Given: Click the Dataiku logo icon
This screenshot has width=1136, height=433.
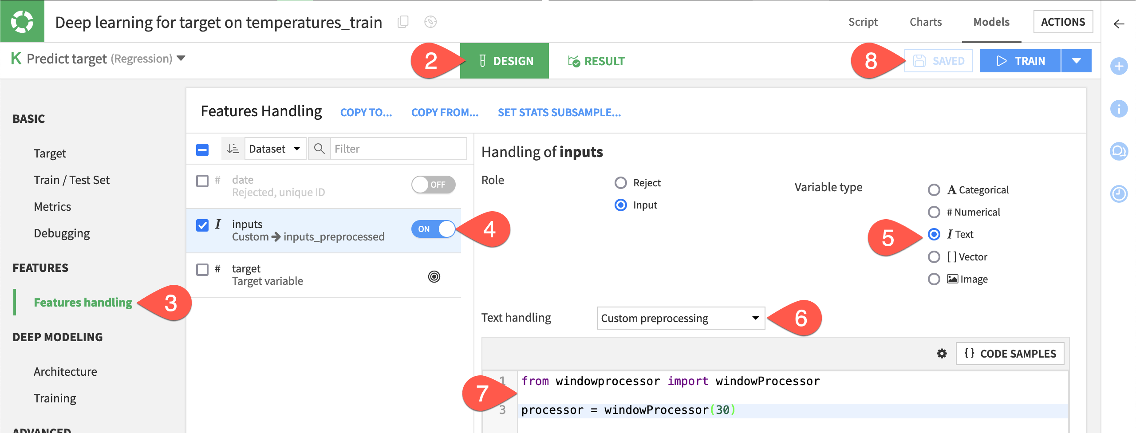Looking at the screenshot, I should coord(22,21).
